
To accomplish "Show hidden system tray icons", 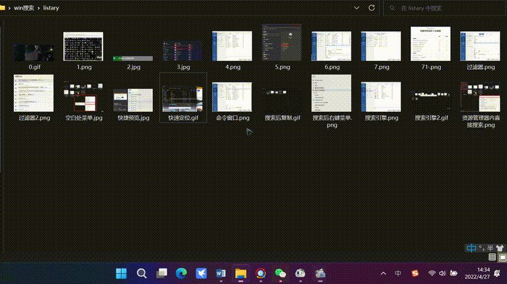I will coord(383,273).
